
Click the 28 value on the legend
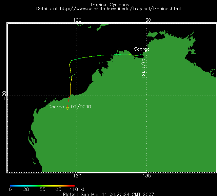tap(26, 190)
